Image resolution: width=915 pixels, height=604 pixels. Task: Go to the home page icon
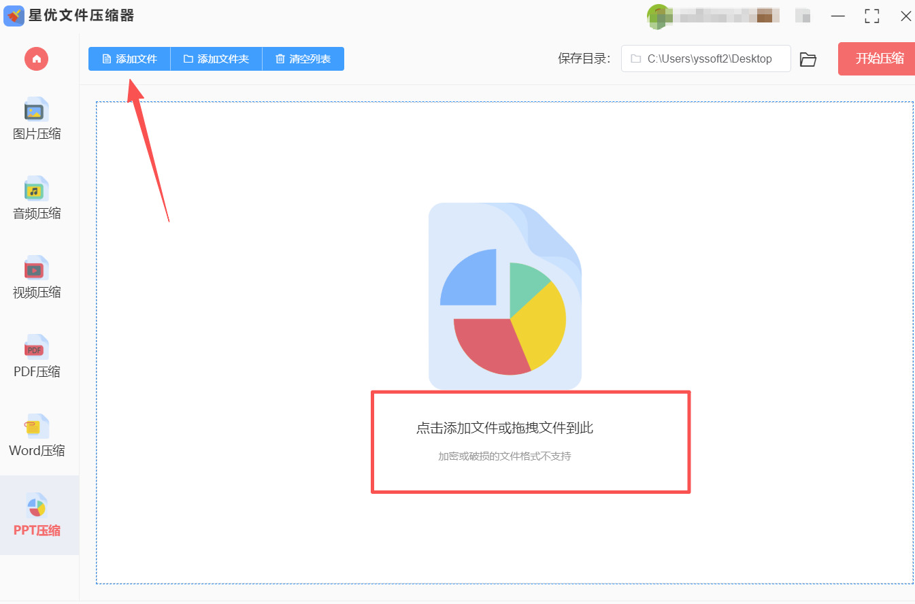[36, 59]
